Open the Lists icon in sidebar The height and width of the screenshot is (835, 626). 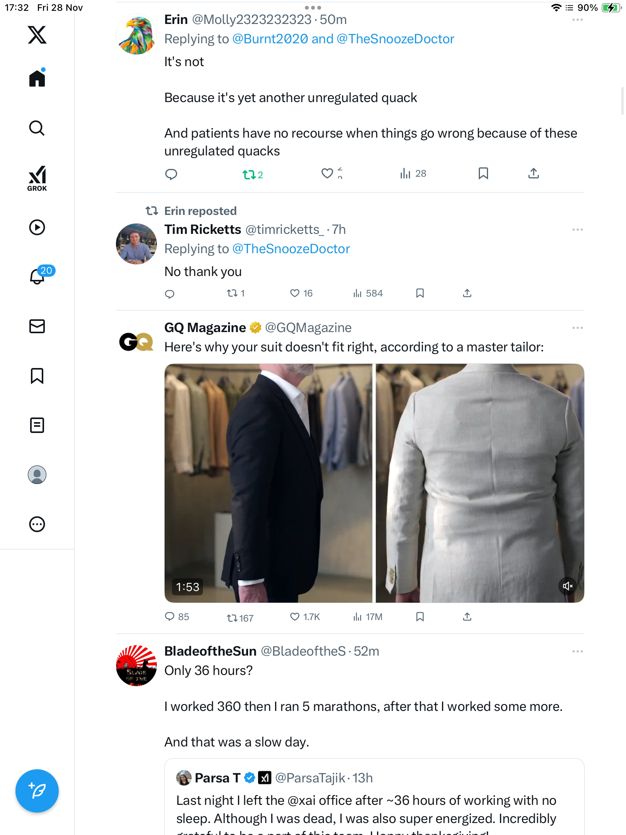click(37, 425)
